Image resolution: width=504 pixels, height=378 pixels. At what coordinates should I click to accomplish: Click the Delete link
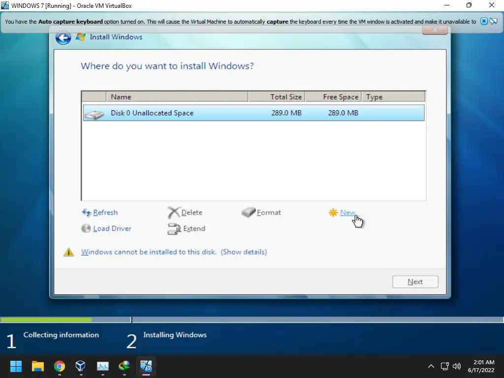191,213
